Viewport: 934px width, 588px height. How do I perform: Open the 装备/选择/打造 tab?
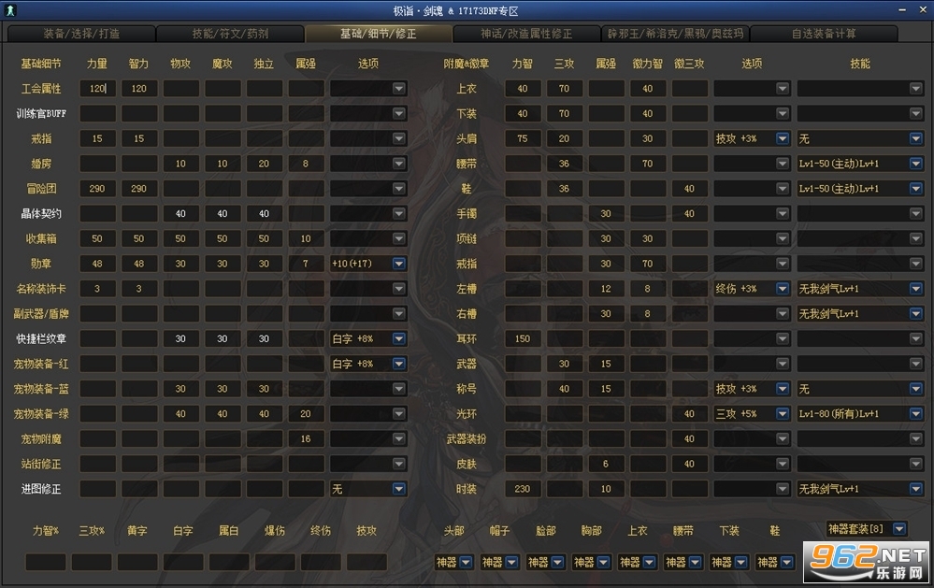click(x=81, y=34)
